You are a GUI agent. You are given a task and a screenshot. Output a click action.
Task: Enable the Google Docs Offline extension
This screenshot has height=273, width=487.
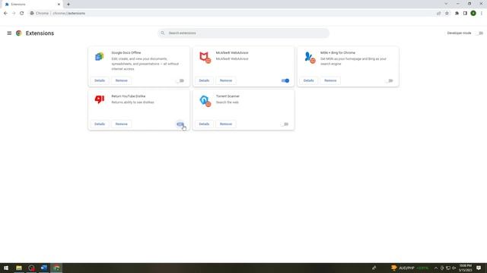pyautogui.click(x=180, y=81)
